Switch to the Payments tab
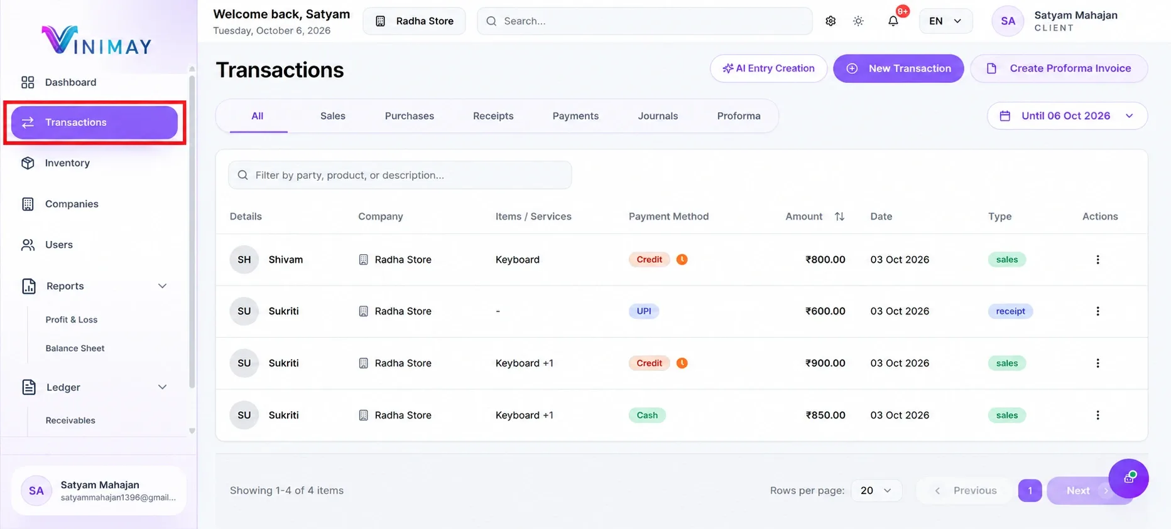 click(575, 116)
